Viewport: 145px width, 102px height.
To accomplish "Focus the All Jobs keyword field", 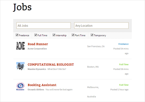I will [x=43, y=25].
